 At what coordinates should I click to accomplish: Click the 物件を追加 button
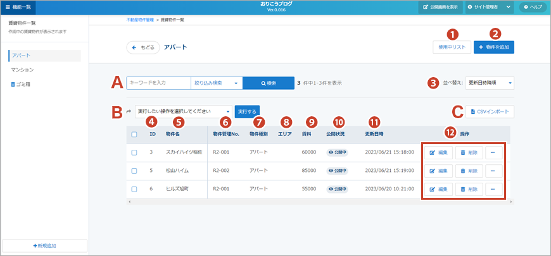tap(493, 47)
